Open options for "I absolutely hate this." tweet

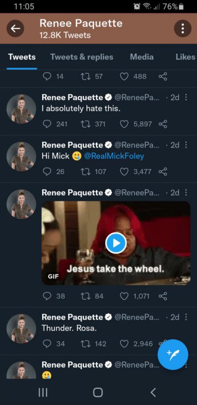(x=186, y=97)
